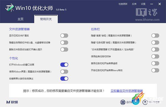Screen dimensions: 166x107
Task: Toggle 隐藏"搜索"按钮 switch
Action: [x=155, y=36]
